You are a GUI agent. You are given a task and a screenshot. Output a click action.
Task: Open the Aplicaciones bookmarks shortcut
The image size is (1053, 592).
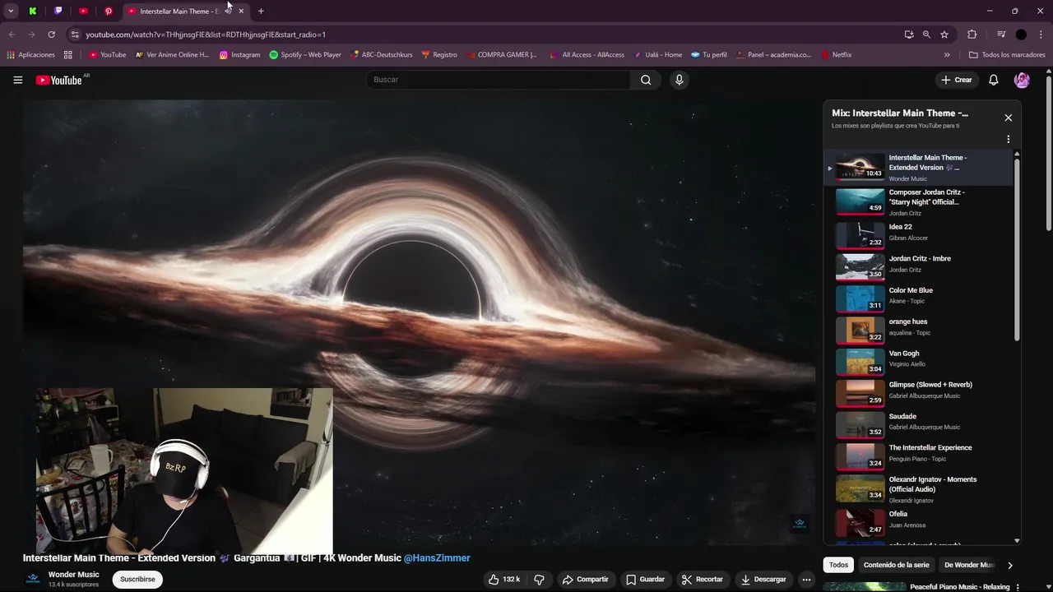tap(30, 55)
